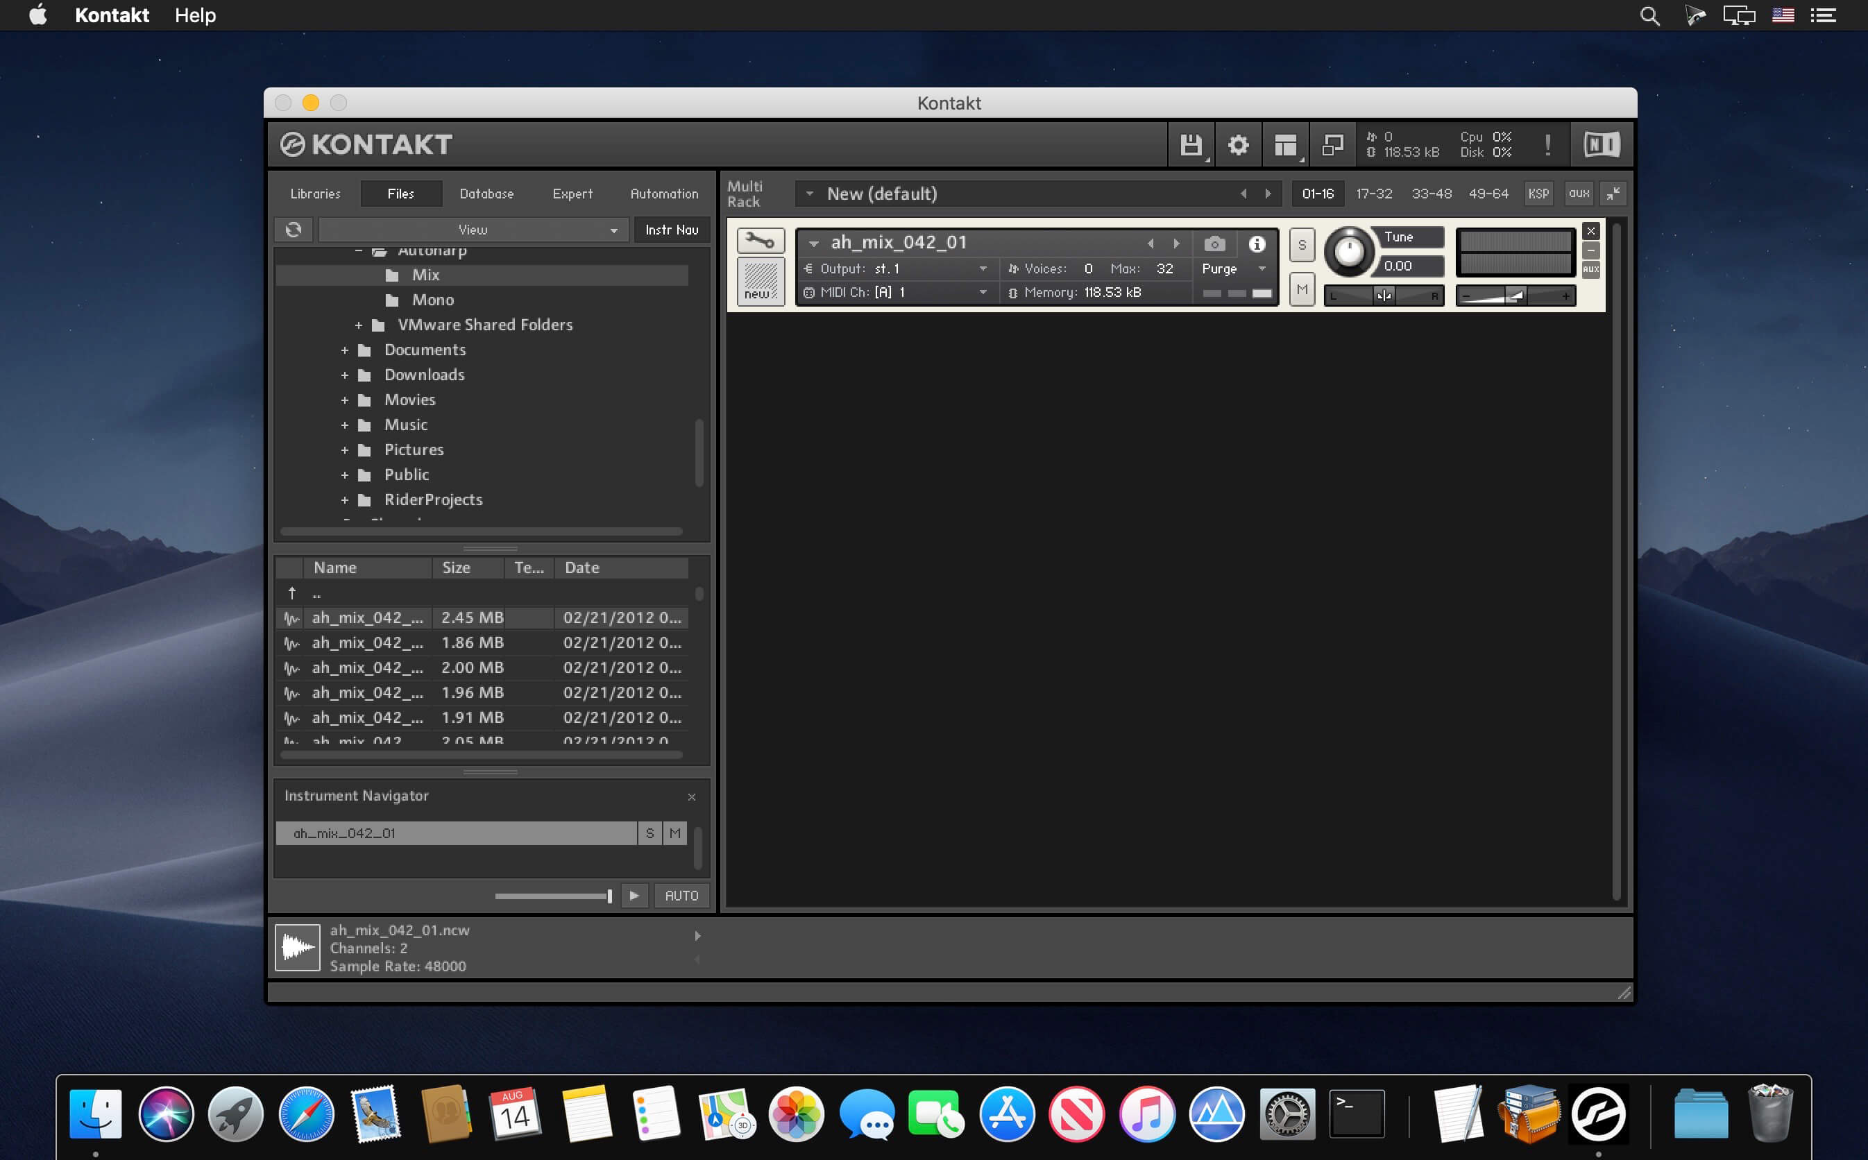Select the new instrument slot icon
The image size is (1868, 1160).
(761, 282)
